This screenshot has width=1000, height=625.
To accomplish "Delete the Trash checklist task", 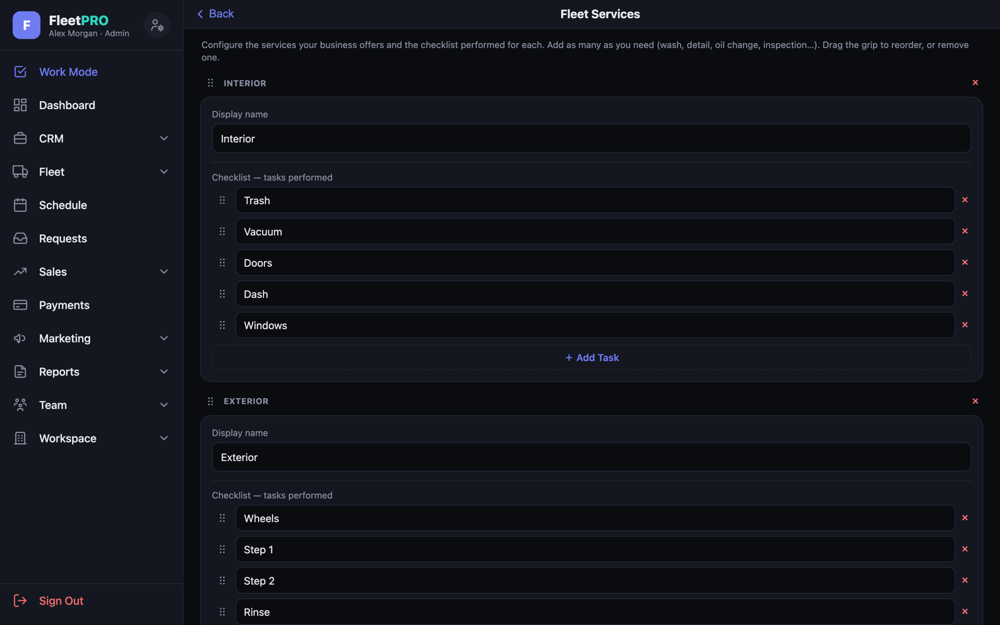I will click(965, 200).
